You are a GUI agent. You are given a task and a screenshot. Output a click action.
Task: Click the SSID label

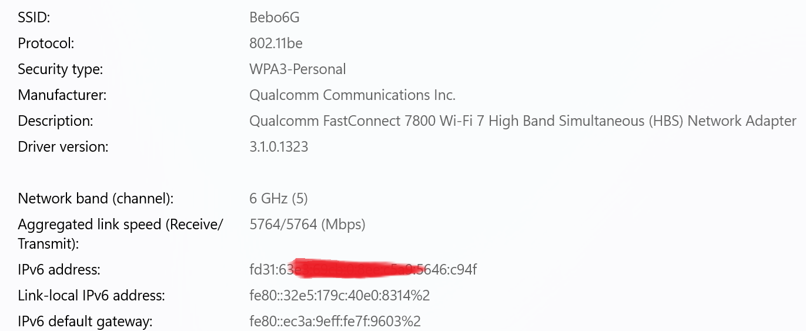34,18
